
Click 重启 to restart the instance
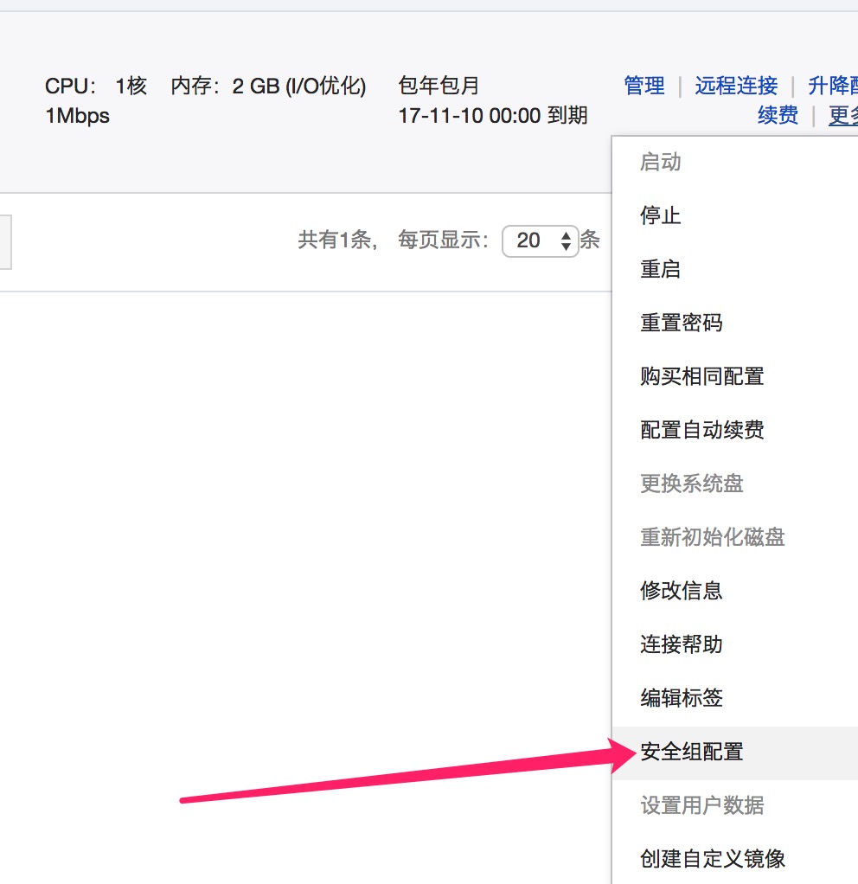(x=660, y=269)
